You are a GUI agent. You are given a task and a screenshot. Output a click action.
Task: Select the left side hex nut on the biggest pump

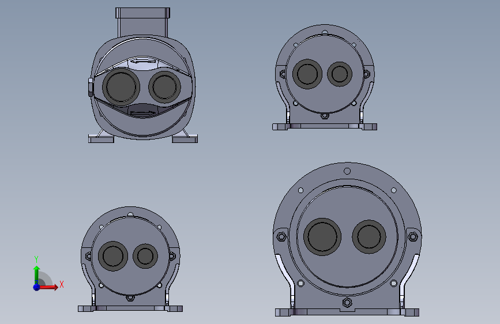(281, 236)
